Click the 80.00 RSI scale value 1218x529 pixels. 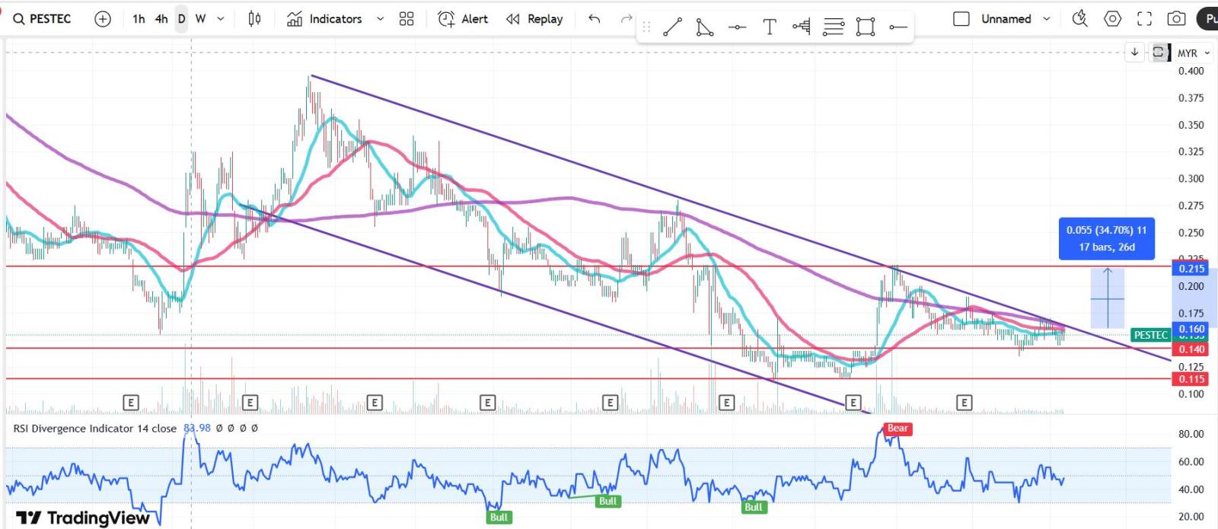coord(1191,434)
